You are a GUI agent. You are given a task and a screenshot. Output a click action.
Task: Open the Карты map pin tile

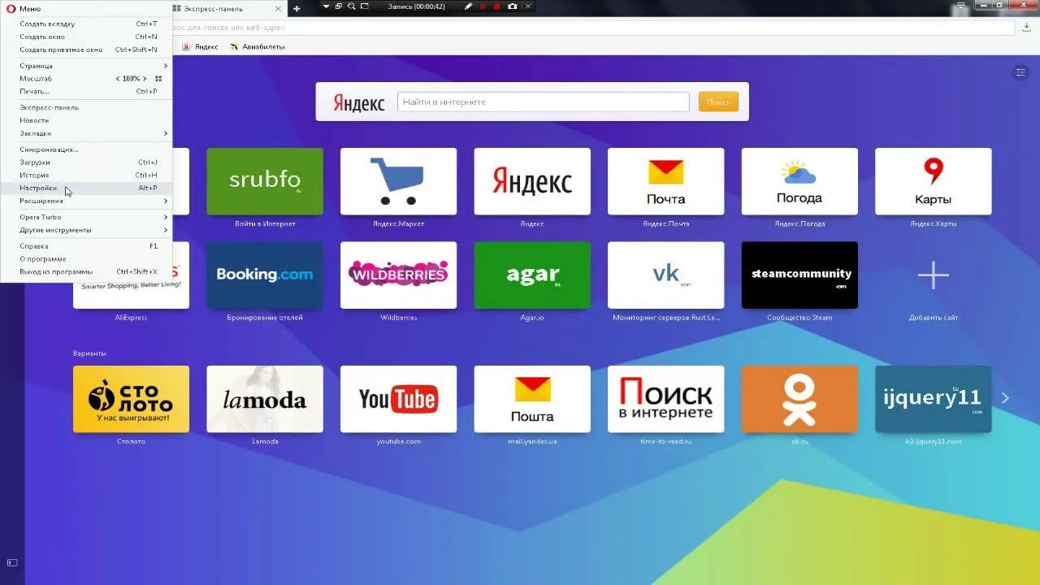click(x=933, y=181)
